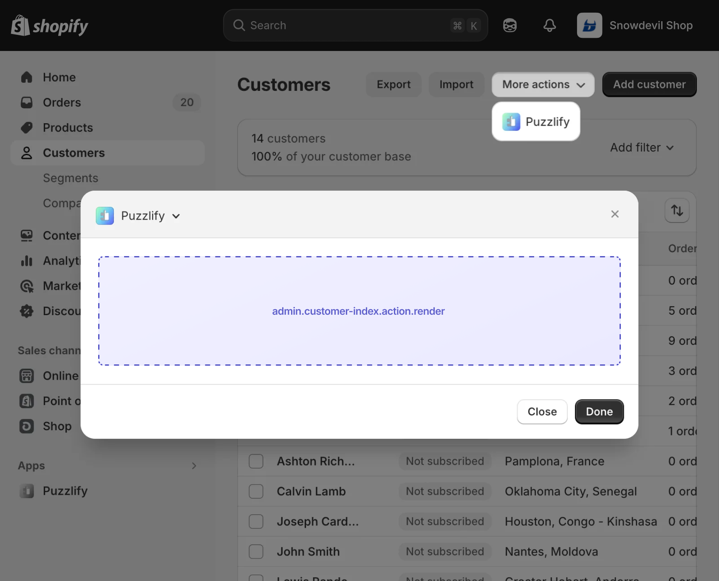Click the Products tag icon
Image resolution: width=719 pixels, height=581 pixels.
(27, 127)
